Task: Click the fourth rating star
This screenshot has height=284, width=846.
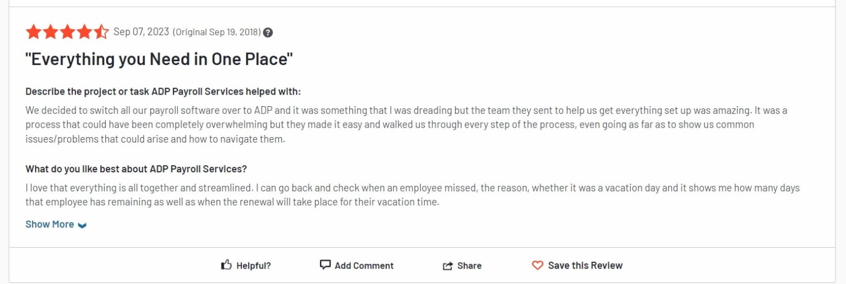Action: click(x=84, y=32)
